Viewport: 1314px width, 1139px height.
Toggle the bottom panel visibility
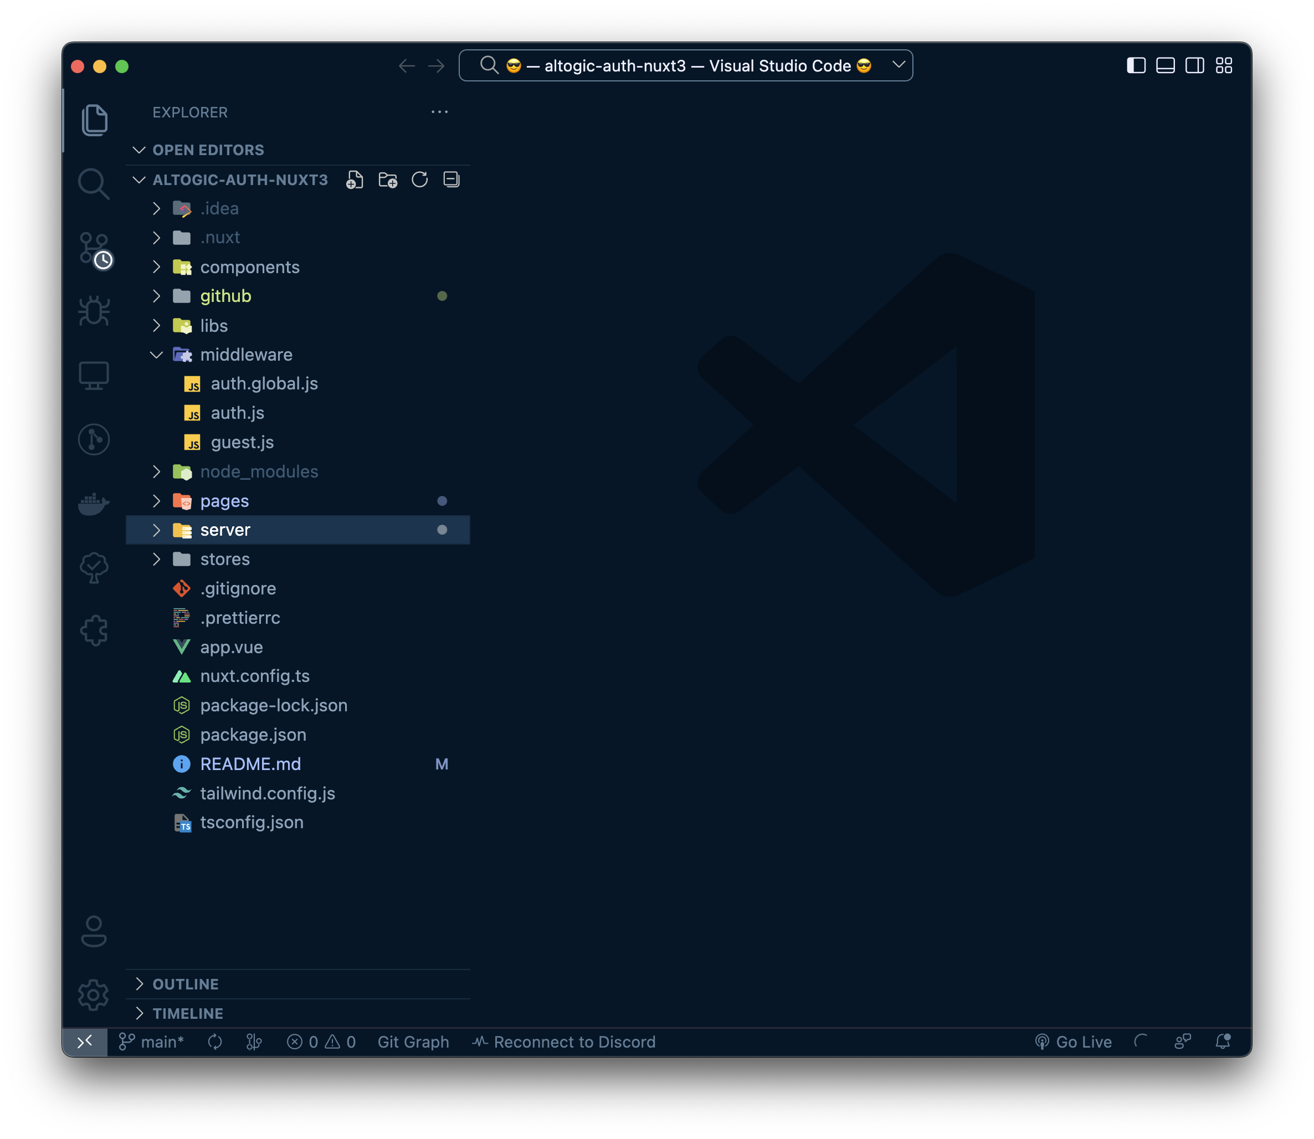tap(1166, 65)
